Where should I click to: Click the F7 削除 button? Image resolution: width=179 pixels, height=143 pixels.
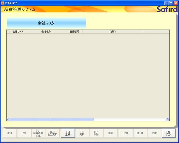point(96,133)
